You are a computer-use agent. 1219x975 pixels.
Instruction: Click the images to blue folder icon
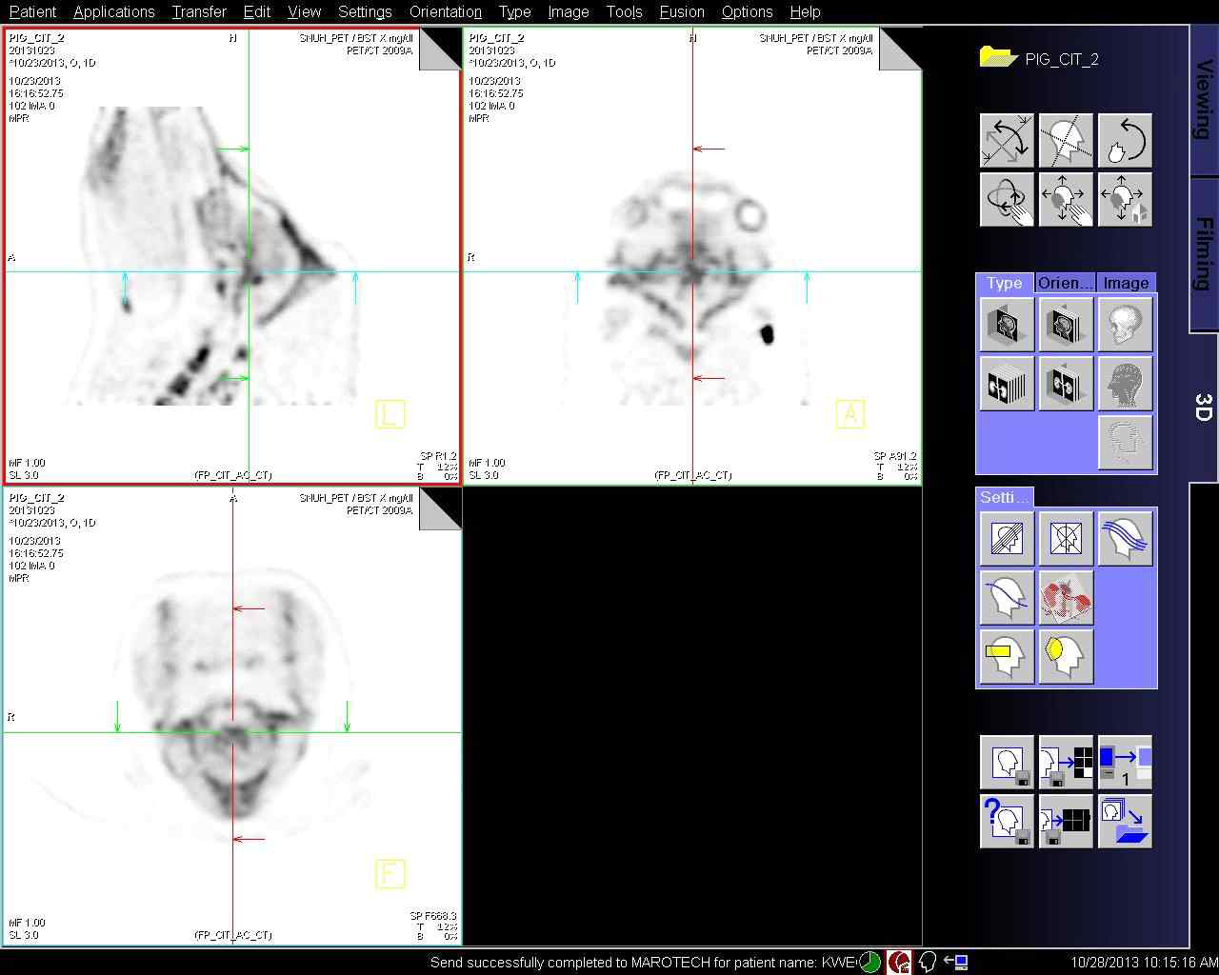[x=1125, y=822]
